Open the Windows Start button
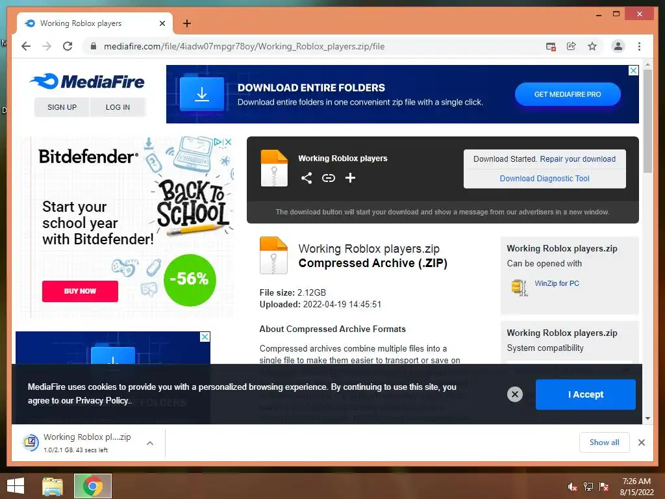Screen dimensions: 665x499 point(16,486)
